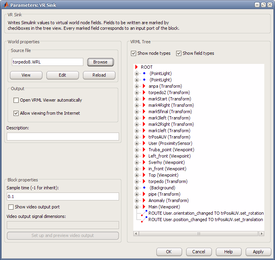Click the node icon beside trPosAUV
The height and width of the screenshot is (260, 275).
tap(144, 137)
